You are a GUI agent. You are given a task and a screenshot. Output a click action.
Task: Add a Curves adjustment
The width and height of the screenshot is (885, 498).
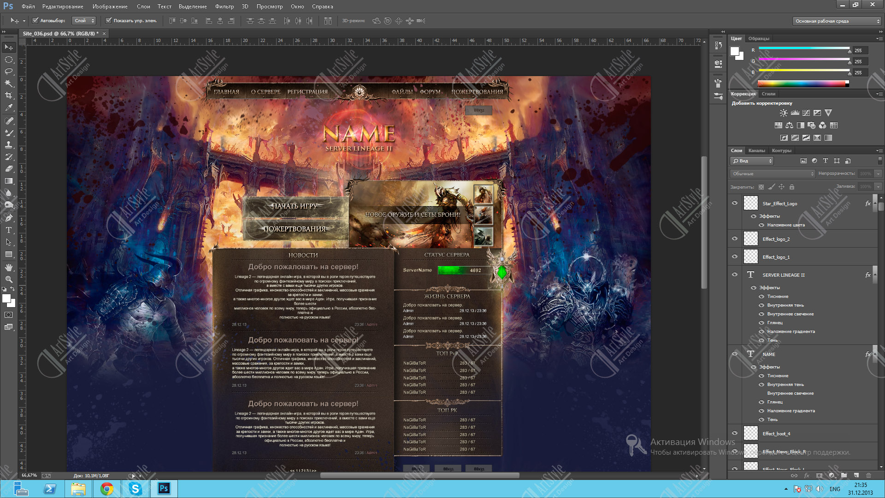pyautogui.click(x=806, y=113)
